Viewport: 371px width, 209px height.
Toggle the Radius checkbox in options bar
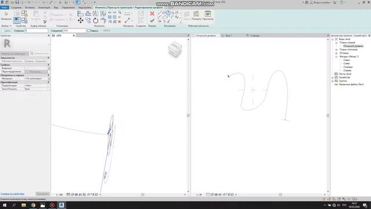tap(89, 31)
